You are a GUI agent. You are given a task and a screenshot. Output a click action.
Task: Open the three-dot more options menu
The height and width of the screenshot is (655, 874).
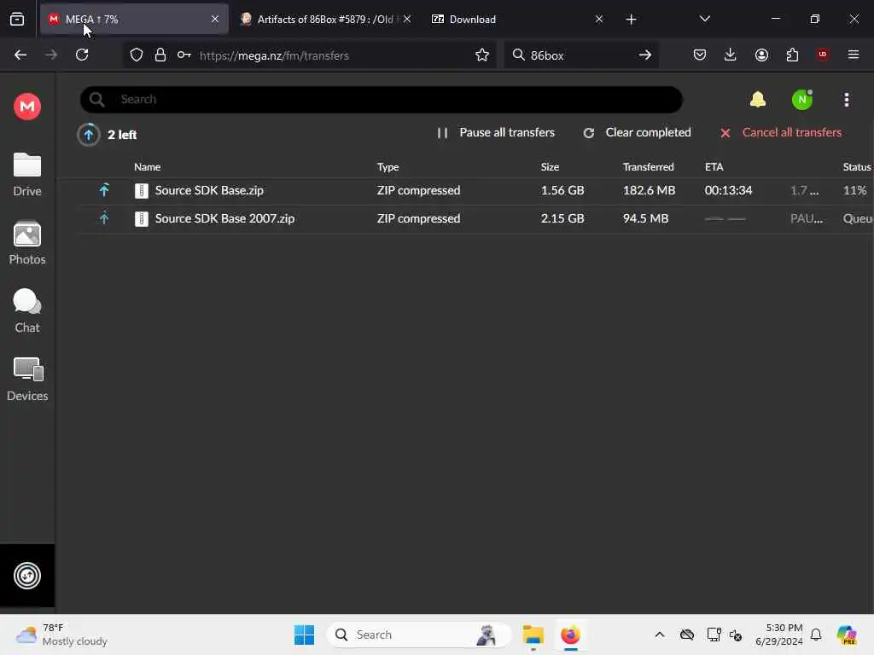tap(846, 100)
